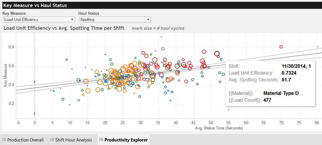Select the topmost purple dot above 0.8
322x145 pixels.
click(x=161, y=37)
